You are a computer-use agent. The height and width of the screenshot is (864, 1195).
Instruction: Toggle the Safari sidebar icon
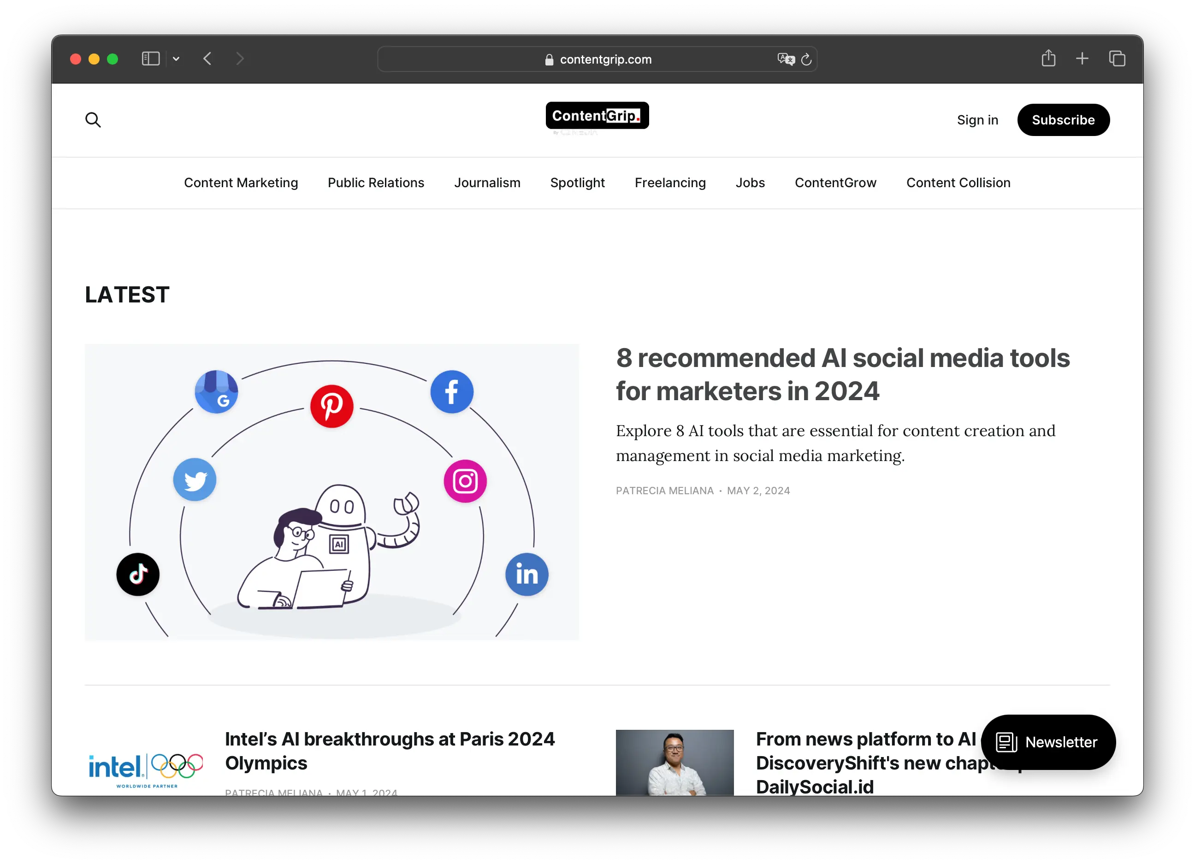151,59
